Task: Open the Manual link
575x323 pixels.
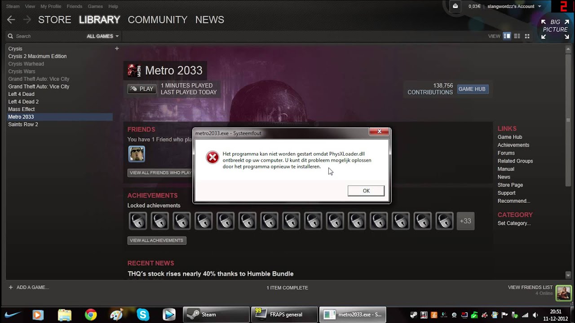Action: coord(506,169)
